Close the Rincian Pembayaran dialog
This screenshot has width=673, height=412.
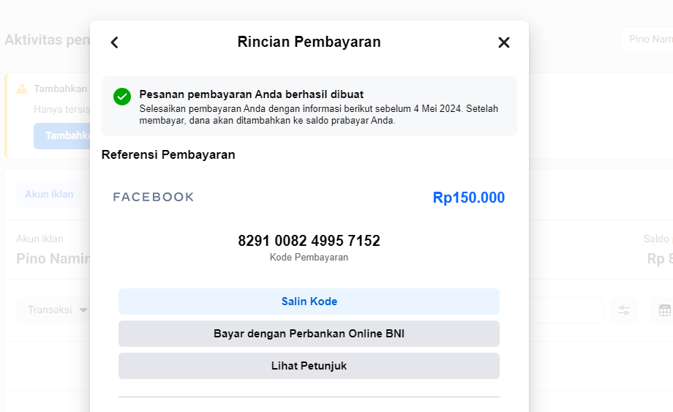(503, 42)
